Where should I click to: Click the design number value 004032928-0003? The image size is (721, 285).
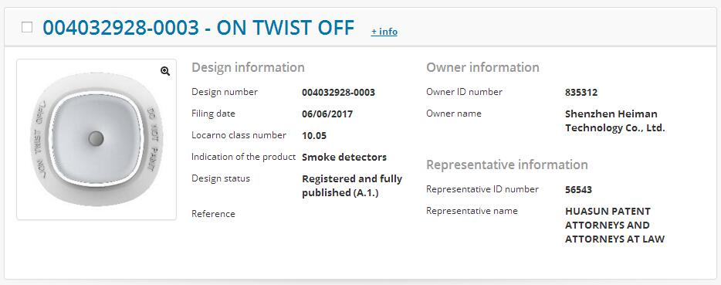pos(338,92)
